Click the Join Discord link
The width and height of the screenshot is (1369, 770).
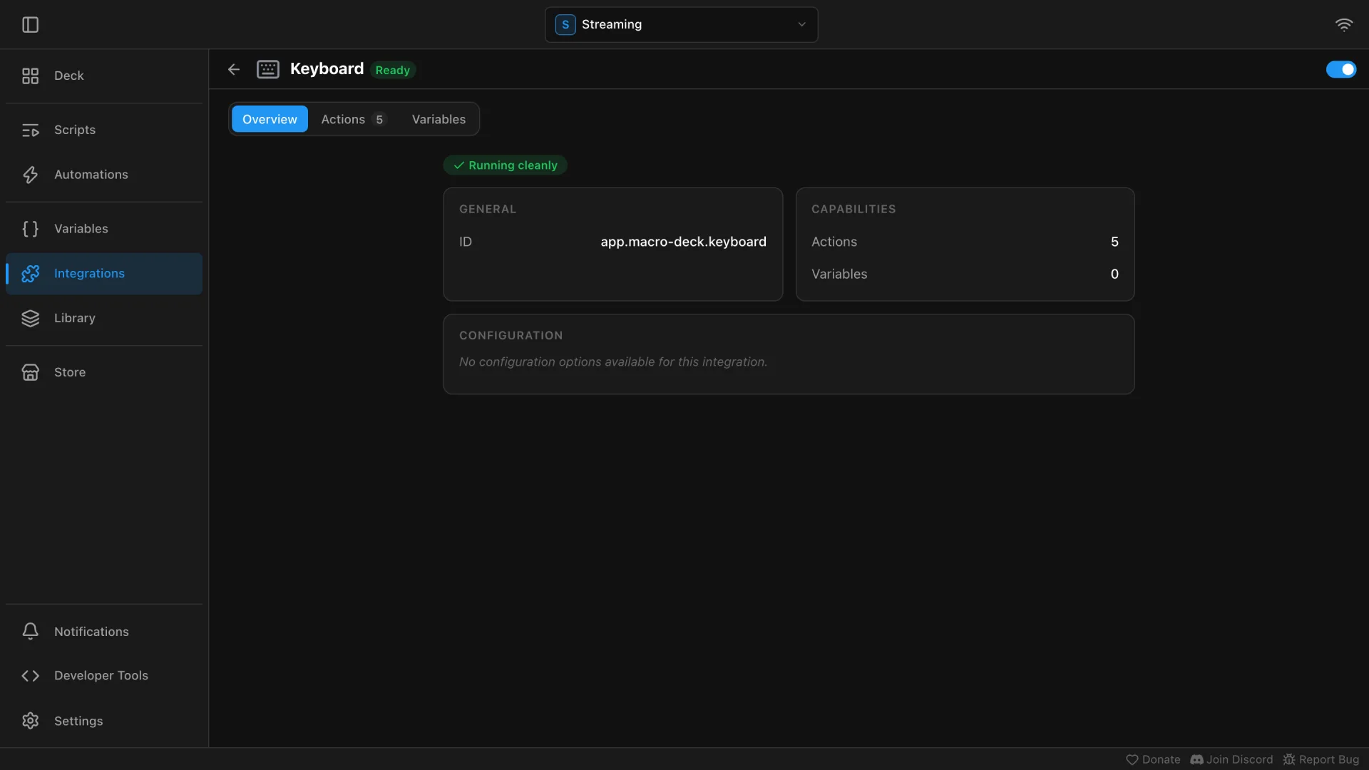[1231, 760]
